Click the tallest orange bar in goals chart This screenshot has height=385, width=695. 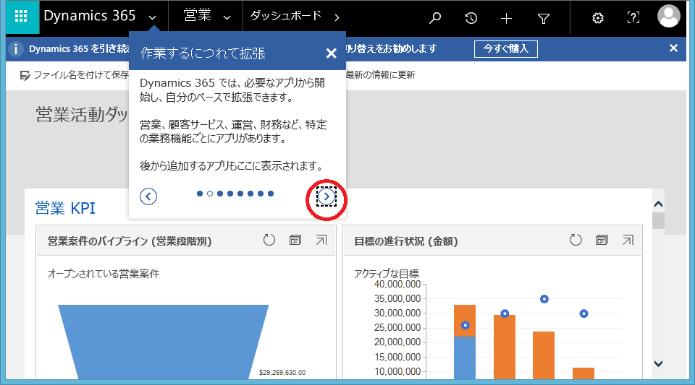505,347
